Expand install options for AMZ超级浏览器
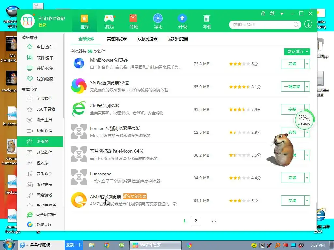This screenshot has height=250, width=334. pyautogui.click(x=307, y=201)
